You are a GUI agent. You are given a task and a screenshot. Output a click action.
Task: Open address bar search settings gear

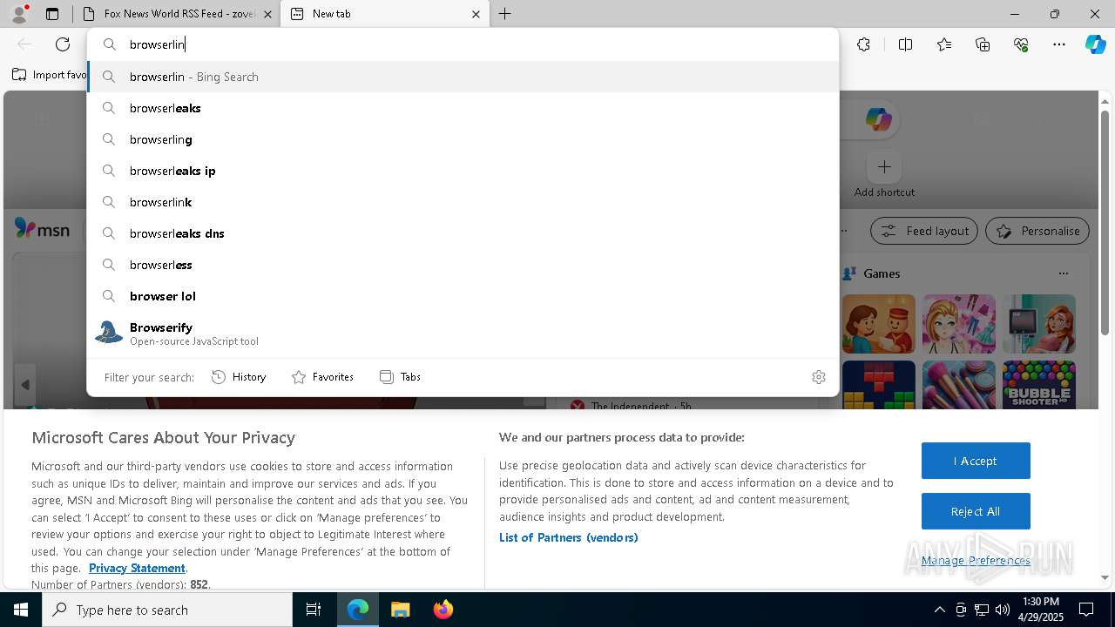pyautogui.click(x=819, y=377)
